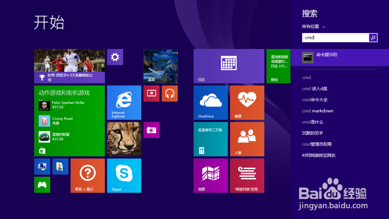This screenshot has height=219, width=389.
Task: Select the "村民炖狼惊呆网友" suggestion
Action: tap(319, 155)
